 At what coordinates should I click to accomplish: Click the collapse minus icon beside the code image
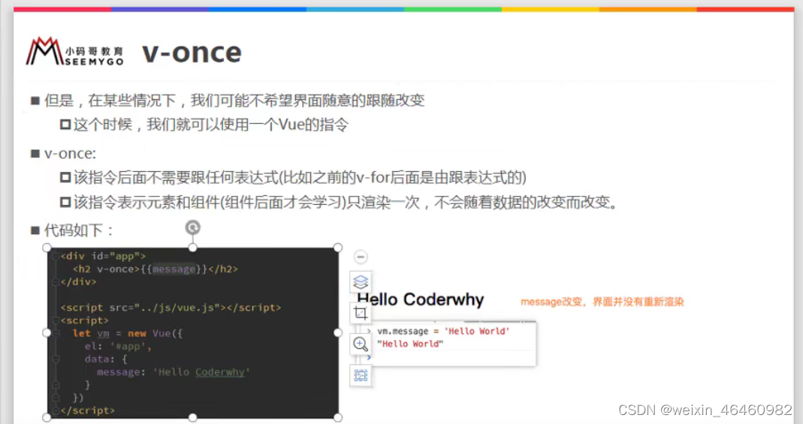pyautogui.click(x=361, y=257)
